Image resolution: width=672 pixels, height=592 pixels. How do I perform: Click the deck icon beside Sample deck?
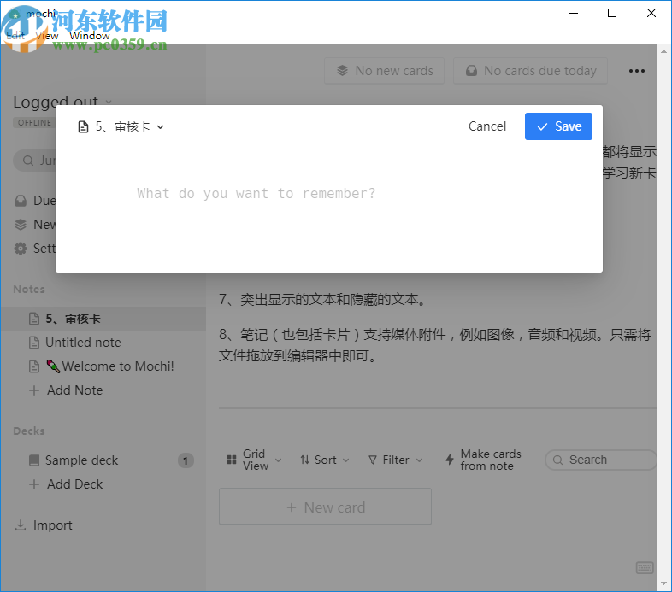pyautogui.click(x=34, y=460)
